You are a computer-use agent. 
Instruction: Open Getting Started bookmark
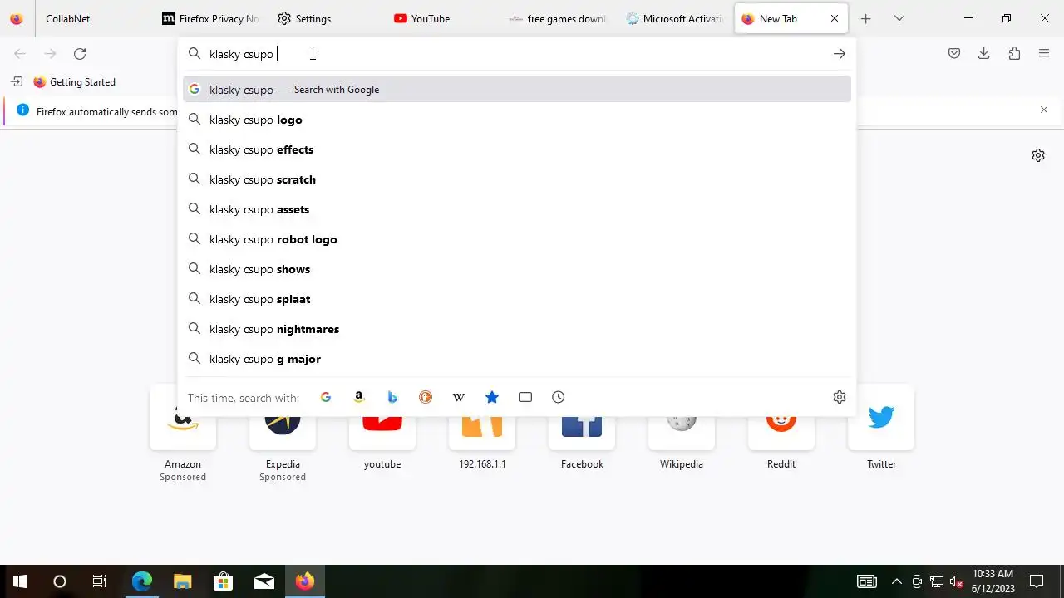74,82
